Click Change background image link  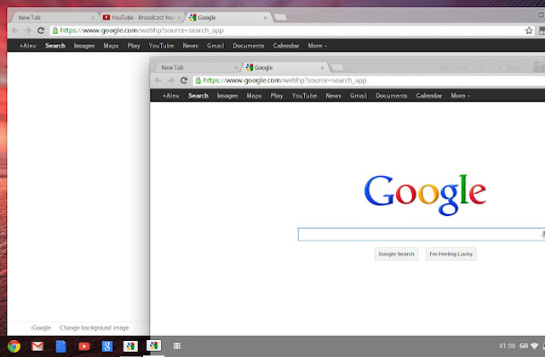click(95, 328)
